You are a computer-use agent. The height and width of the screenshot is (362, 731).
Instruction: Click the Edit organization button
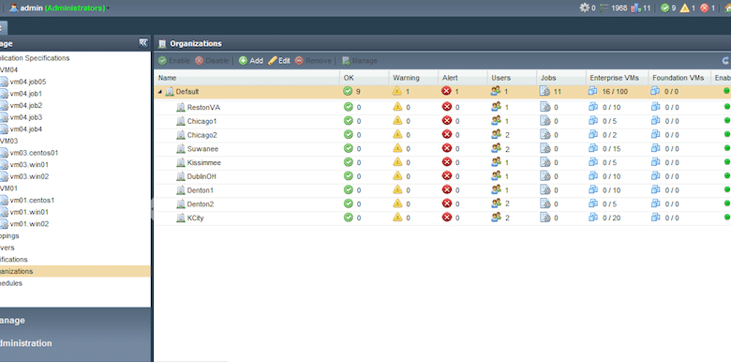tap(278, 61)
